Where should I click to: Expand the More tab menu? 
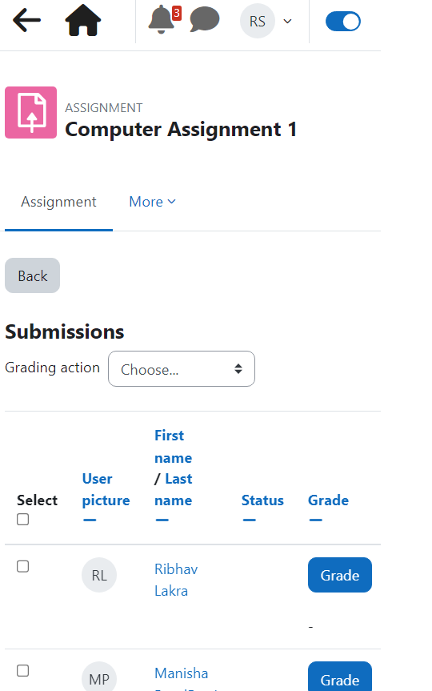[x=152, y=202]
